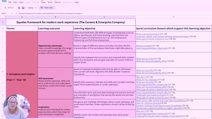
Task: Select cell 'Describe their work style and ideal'
Action: click(104, 95)
